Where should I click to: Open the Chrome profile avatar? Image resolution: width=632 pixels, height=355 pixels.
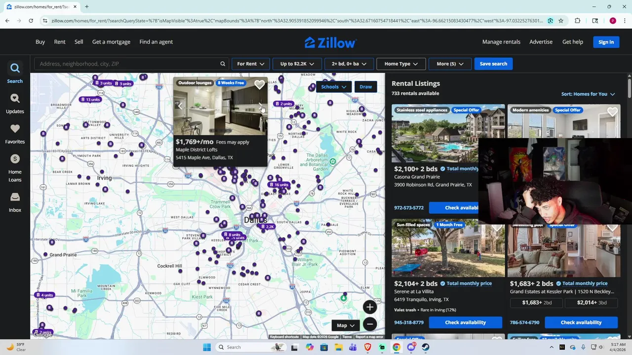613,21
